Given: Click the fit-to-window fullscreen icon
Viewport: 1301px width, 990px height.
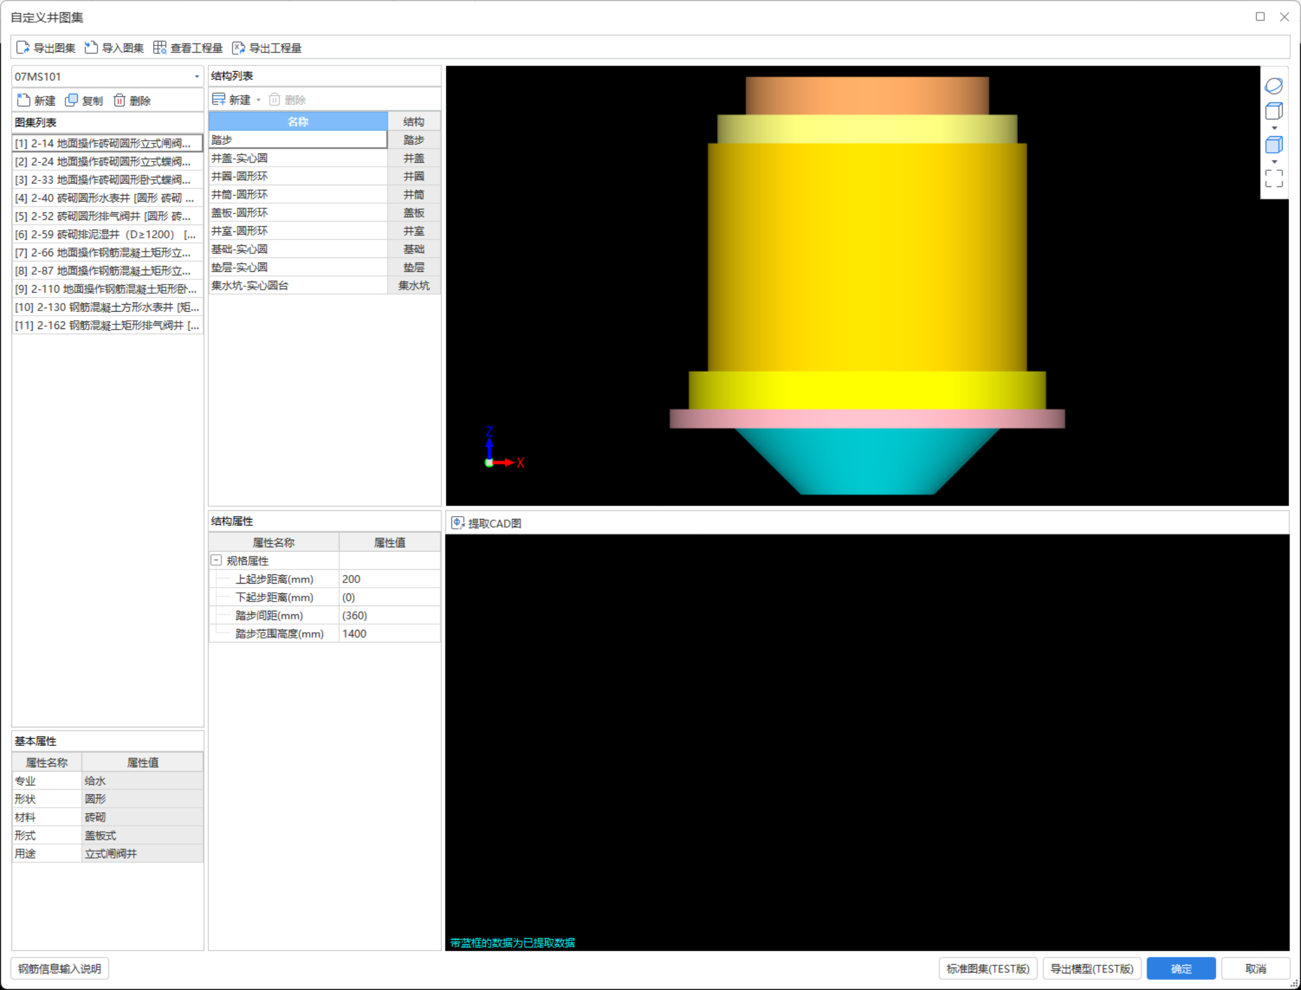Looking at the screenshot, I should [1273, 178].
